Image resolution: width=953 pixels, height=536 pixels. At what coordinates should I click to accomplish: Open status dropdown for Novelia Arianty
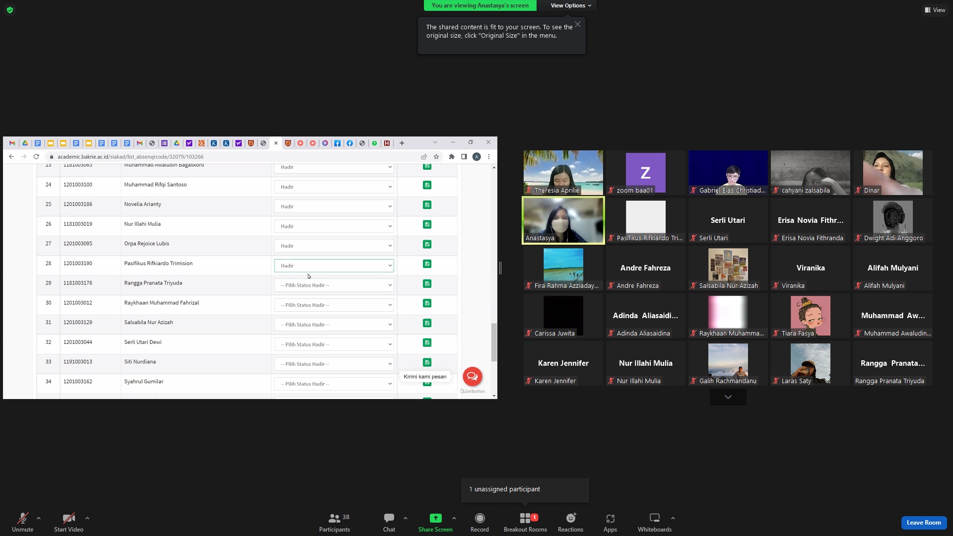click(x=334, y=206)
